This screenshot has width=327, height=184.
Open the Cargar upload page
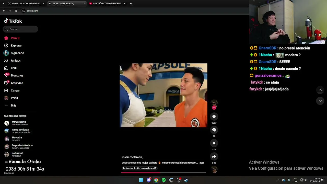pos(12,90)
